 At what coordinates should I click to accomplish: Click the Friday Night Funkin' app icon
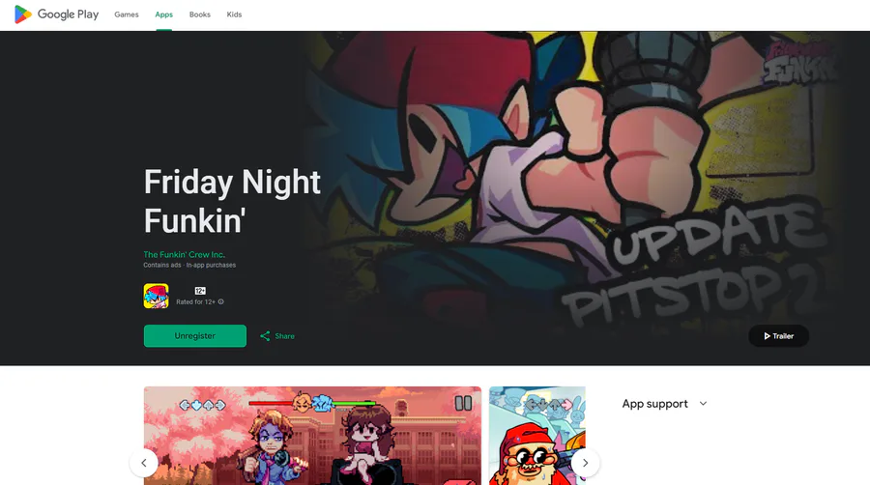[156, 296]
